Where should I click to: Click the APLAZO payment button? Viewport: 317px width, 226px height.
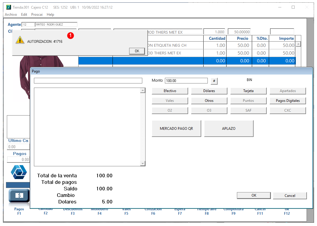click(229, 129)
